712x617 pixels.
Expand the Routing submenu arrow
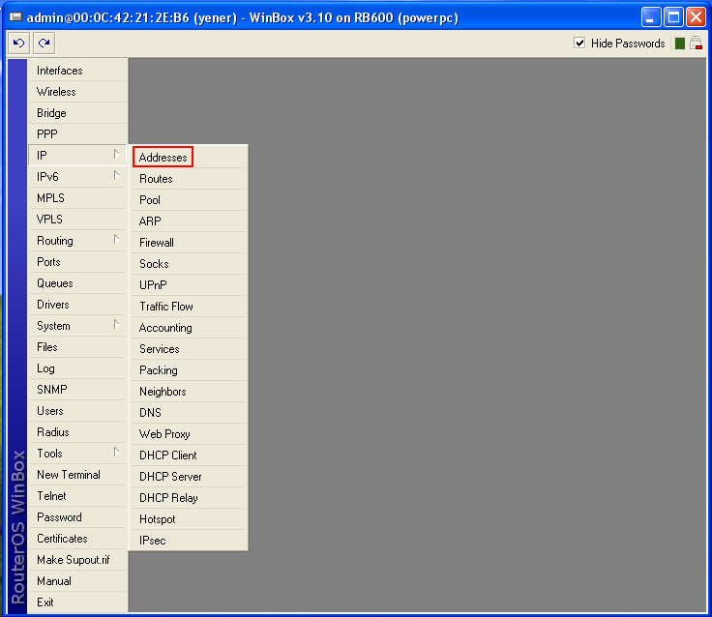click(117, 239)
